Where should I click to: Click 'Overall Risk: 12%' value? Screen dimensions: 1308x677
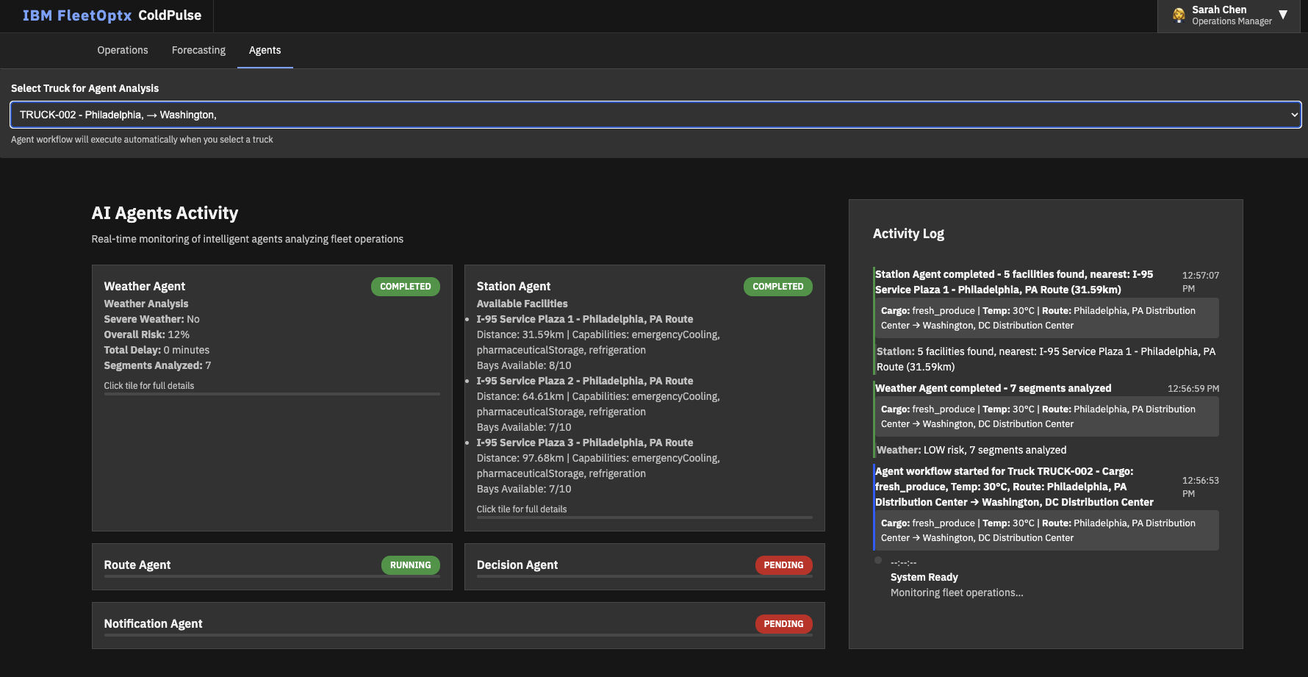tap(147, 334)
